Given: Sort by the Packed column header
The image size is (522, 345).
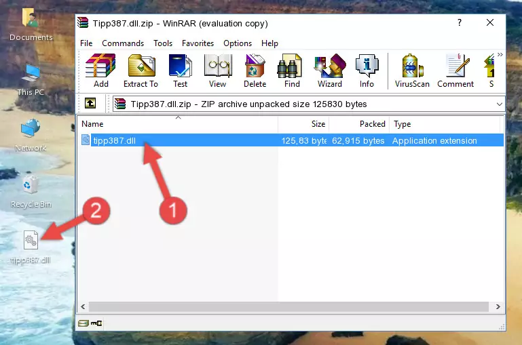Looking at the screenshot, I should 359,124.
